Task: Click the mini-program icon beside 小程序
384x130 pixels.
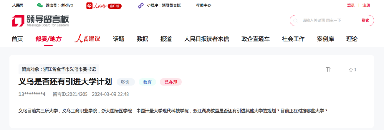Action: (140, 5)
